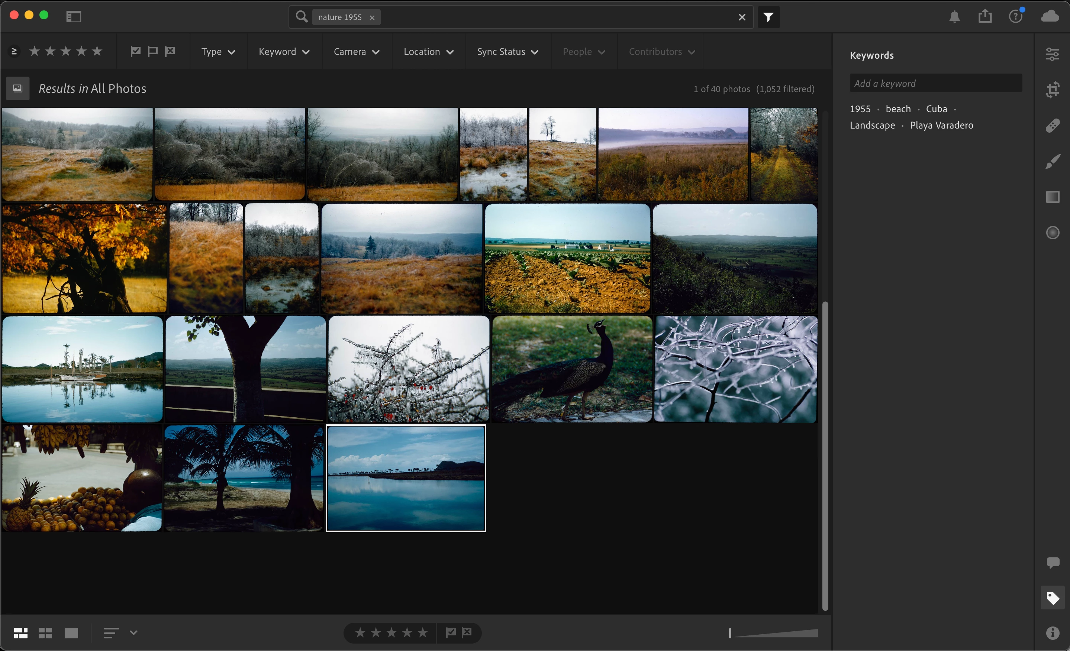Open the sort order dropdown arrow
This screenshot has height=651, width=1070.
134,633
